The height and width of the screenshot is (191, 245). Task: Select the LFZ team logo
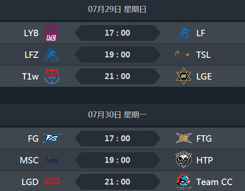click(52, 54)
